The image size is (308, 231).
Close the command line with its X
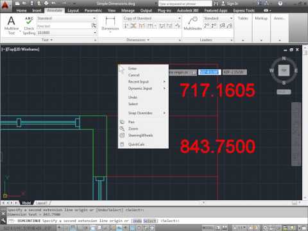coord(3,214)
